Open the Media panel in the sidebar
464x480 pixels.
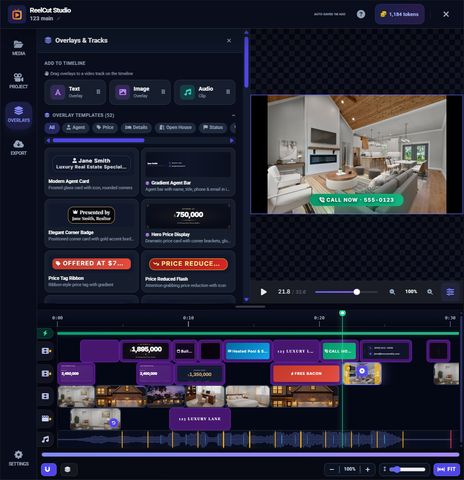[x=18, y=47]
